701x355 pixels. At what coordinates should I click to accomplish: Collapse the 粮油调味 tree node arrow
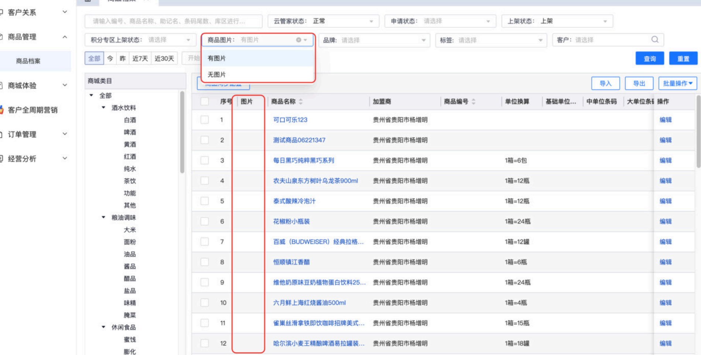[x=103, y=217]
